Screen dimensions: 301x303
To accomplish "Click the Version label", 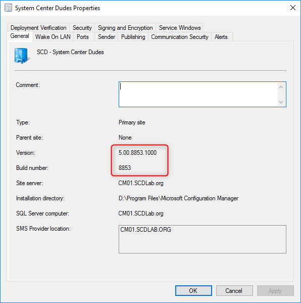I will tap(26, 153).
